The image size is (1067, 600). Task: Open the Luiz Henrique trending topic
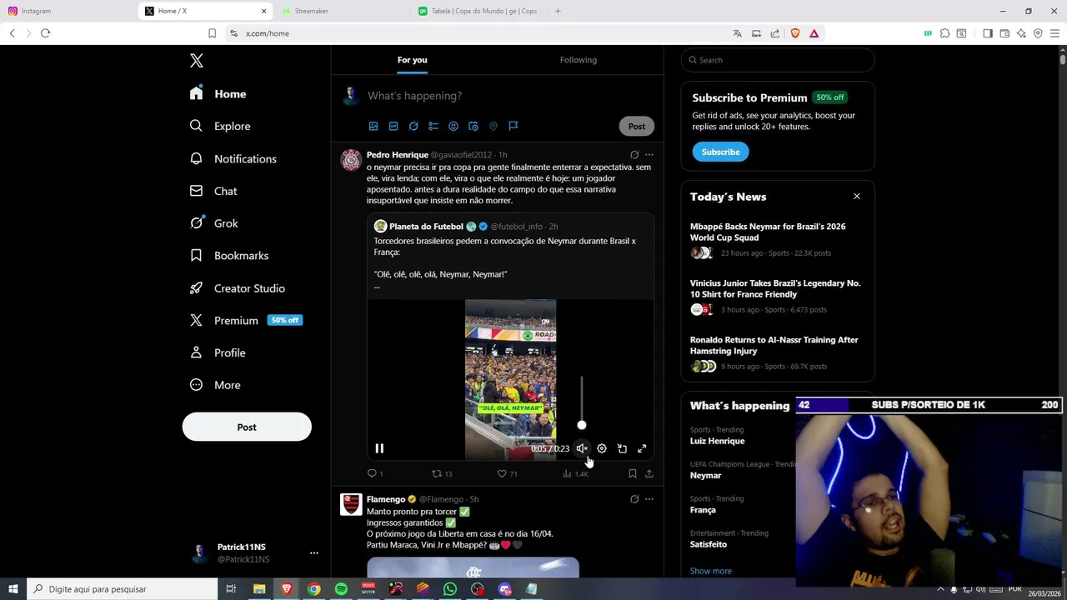[717, 441]
